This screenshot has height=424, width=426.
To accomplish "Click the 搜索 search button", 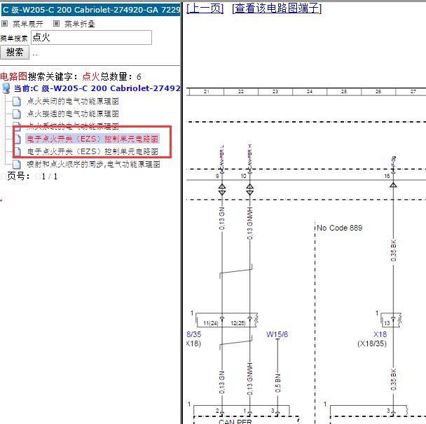I will point(15,52).
